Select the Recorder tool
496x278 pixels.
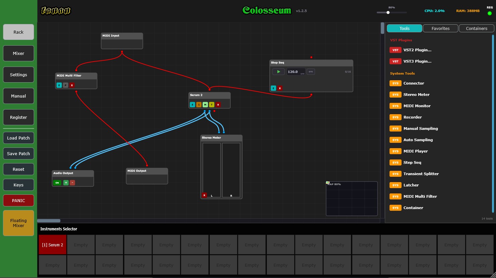click(439, 117)
